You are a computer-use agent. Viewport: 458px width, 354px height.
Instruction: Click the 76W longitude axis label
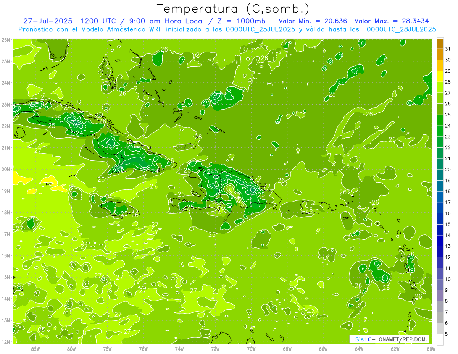tap(143, 349)
